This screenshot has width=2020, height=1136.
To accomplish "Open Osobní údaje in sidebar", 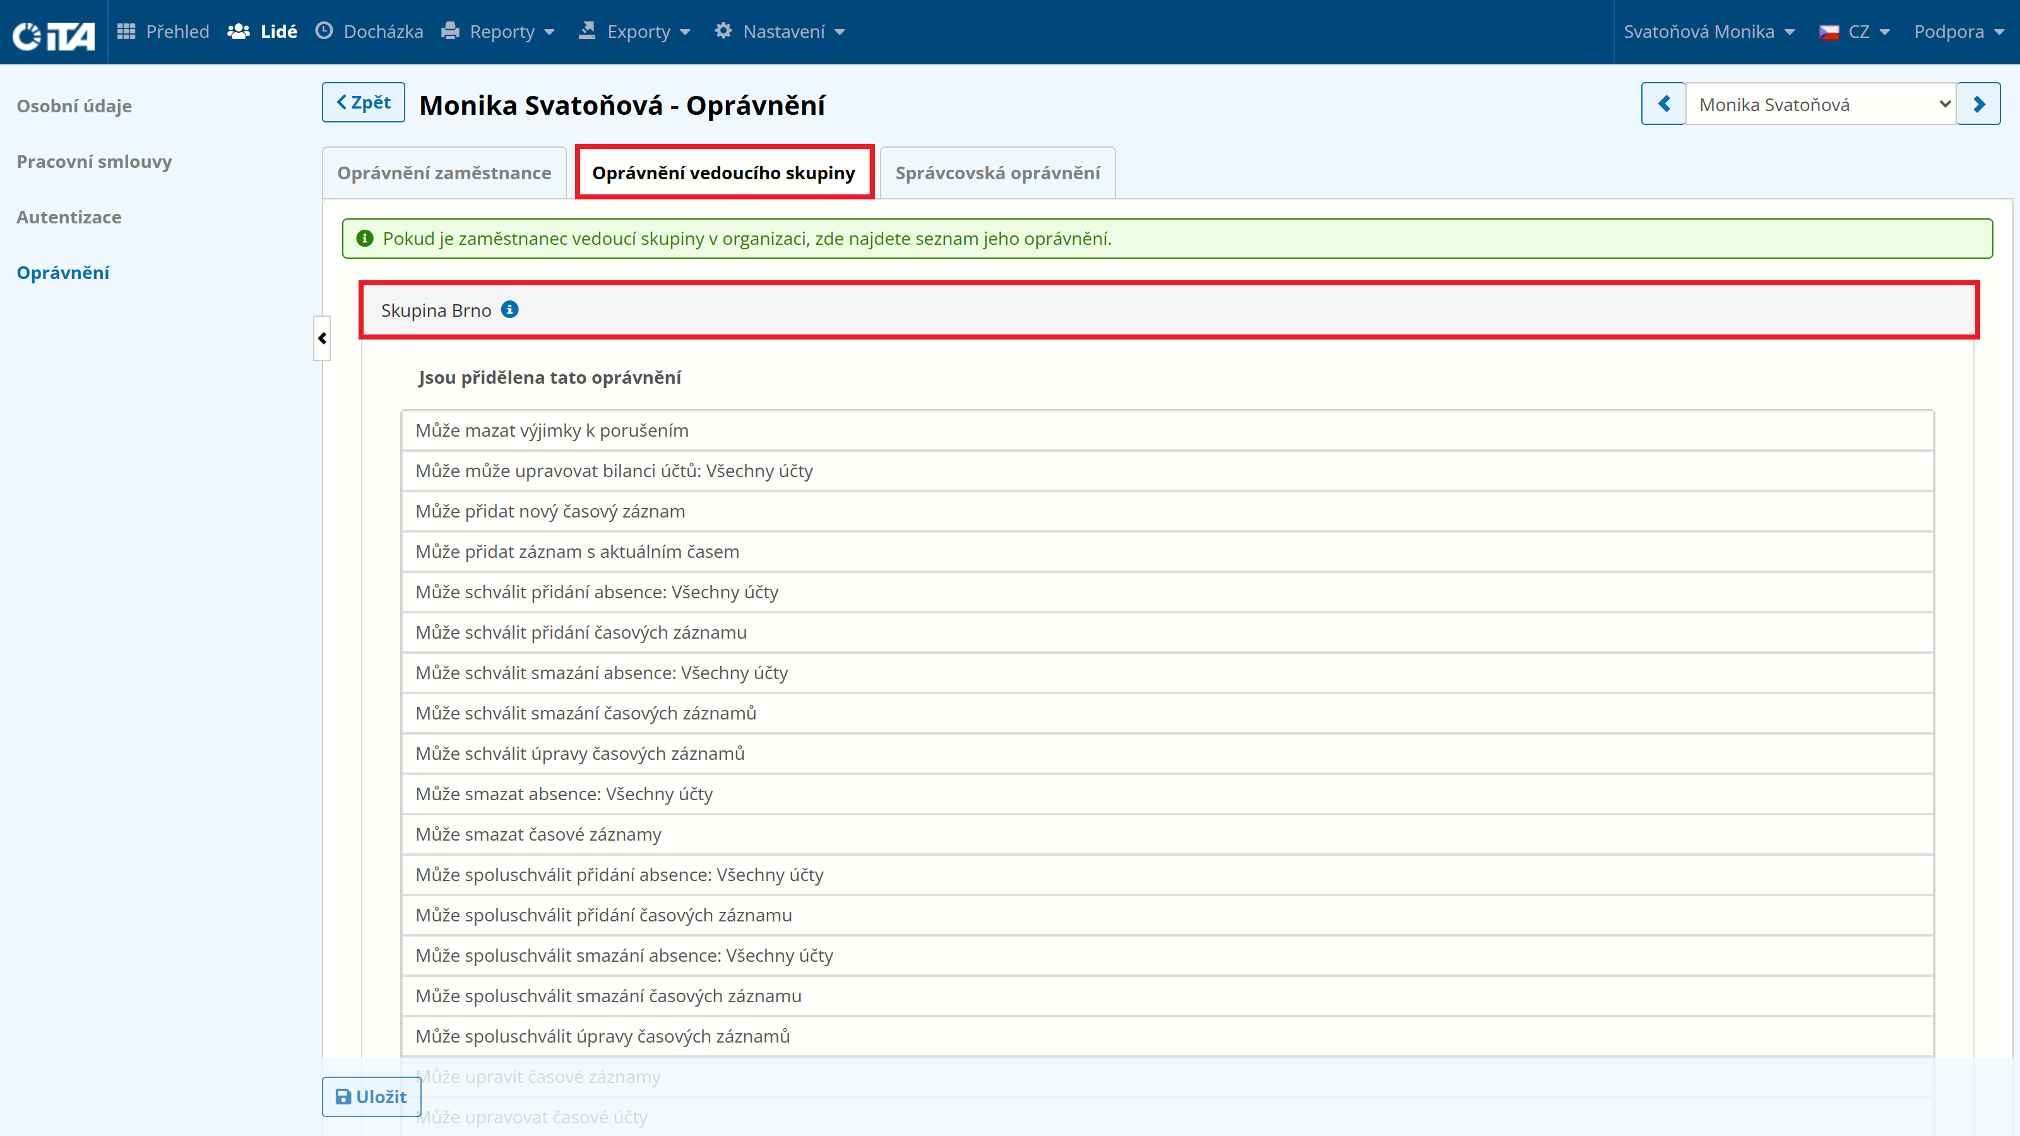I will pos(74,106).
